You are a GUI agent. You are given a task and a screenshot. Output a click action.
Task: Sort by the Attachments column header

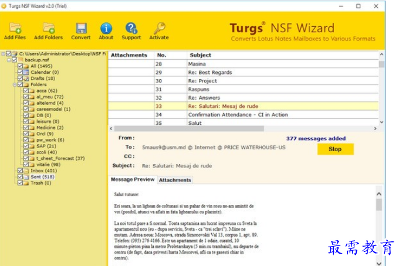click(x=131, y=55)
